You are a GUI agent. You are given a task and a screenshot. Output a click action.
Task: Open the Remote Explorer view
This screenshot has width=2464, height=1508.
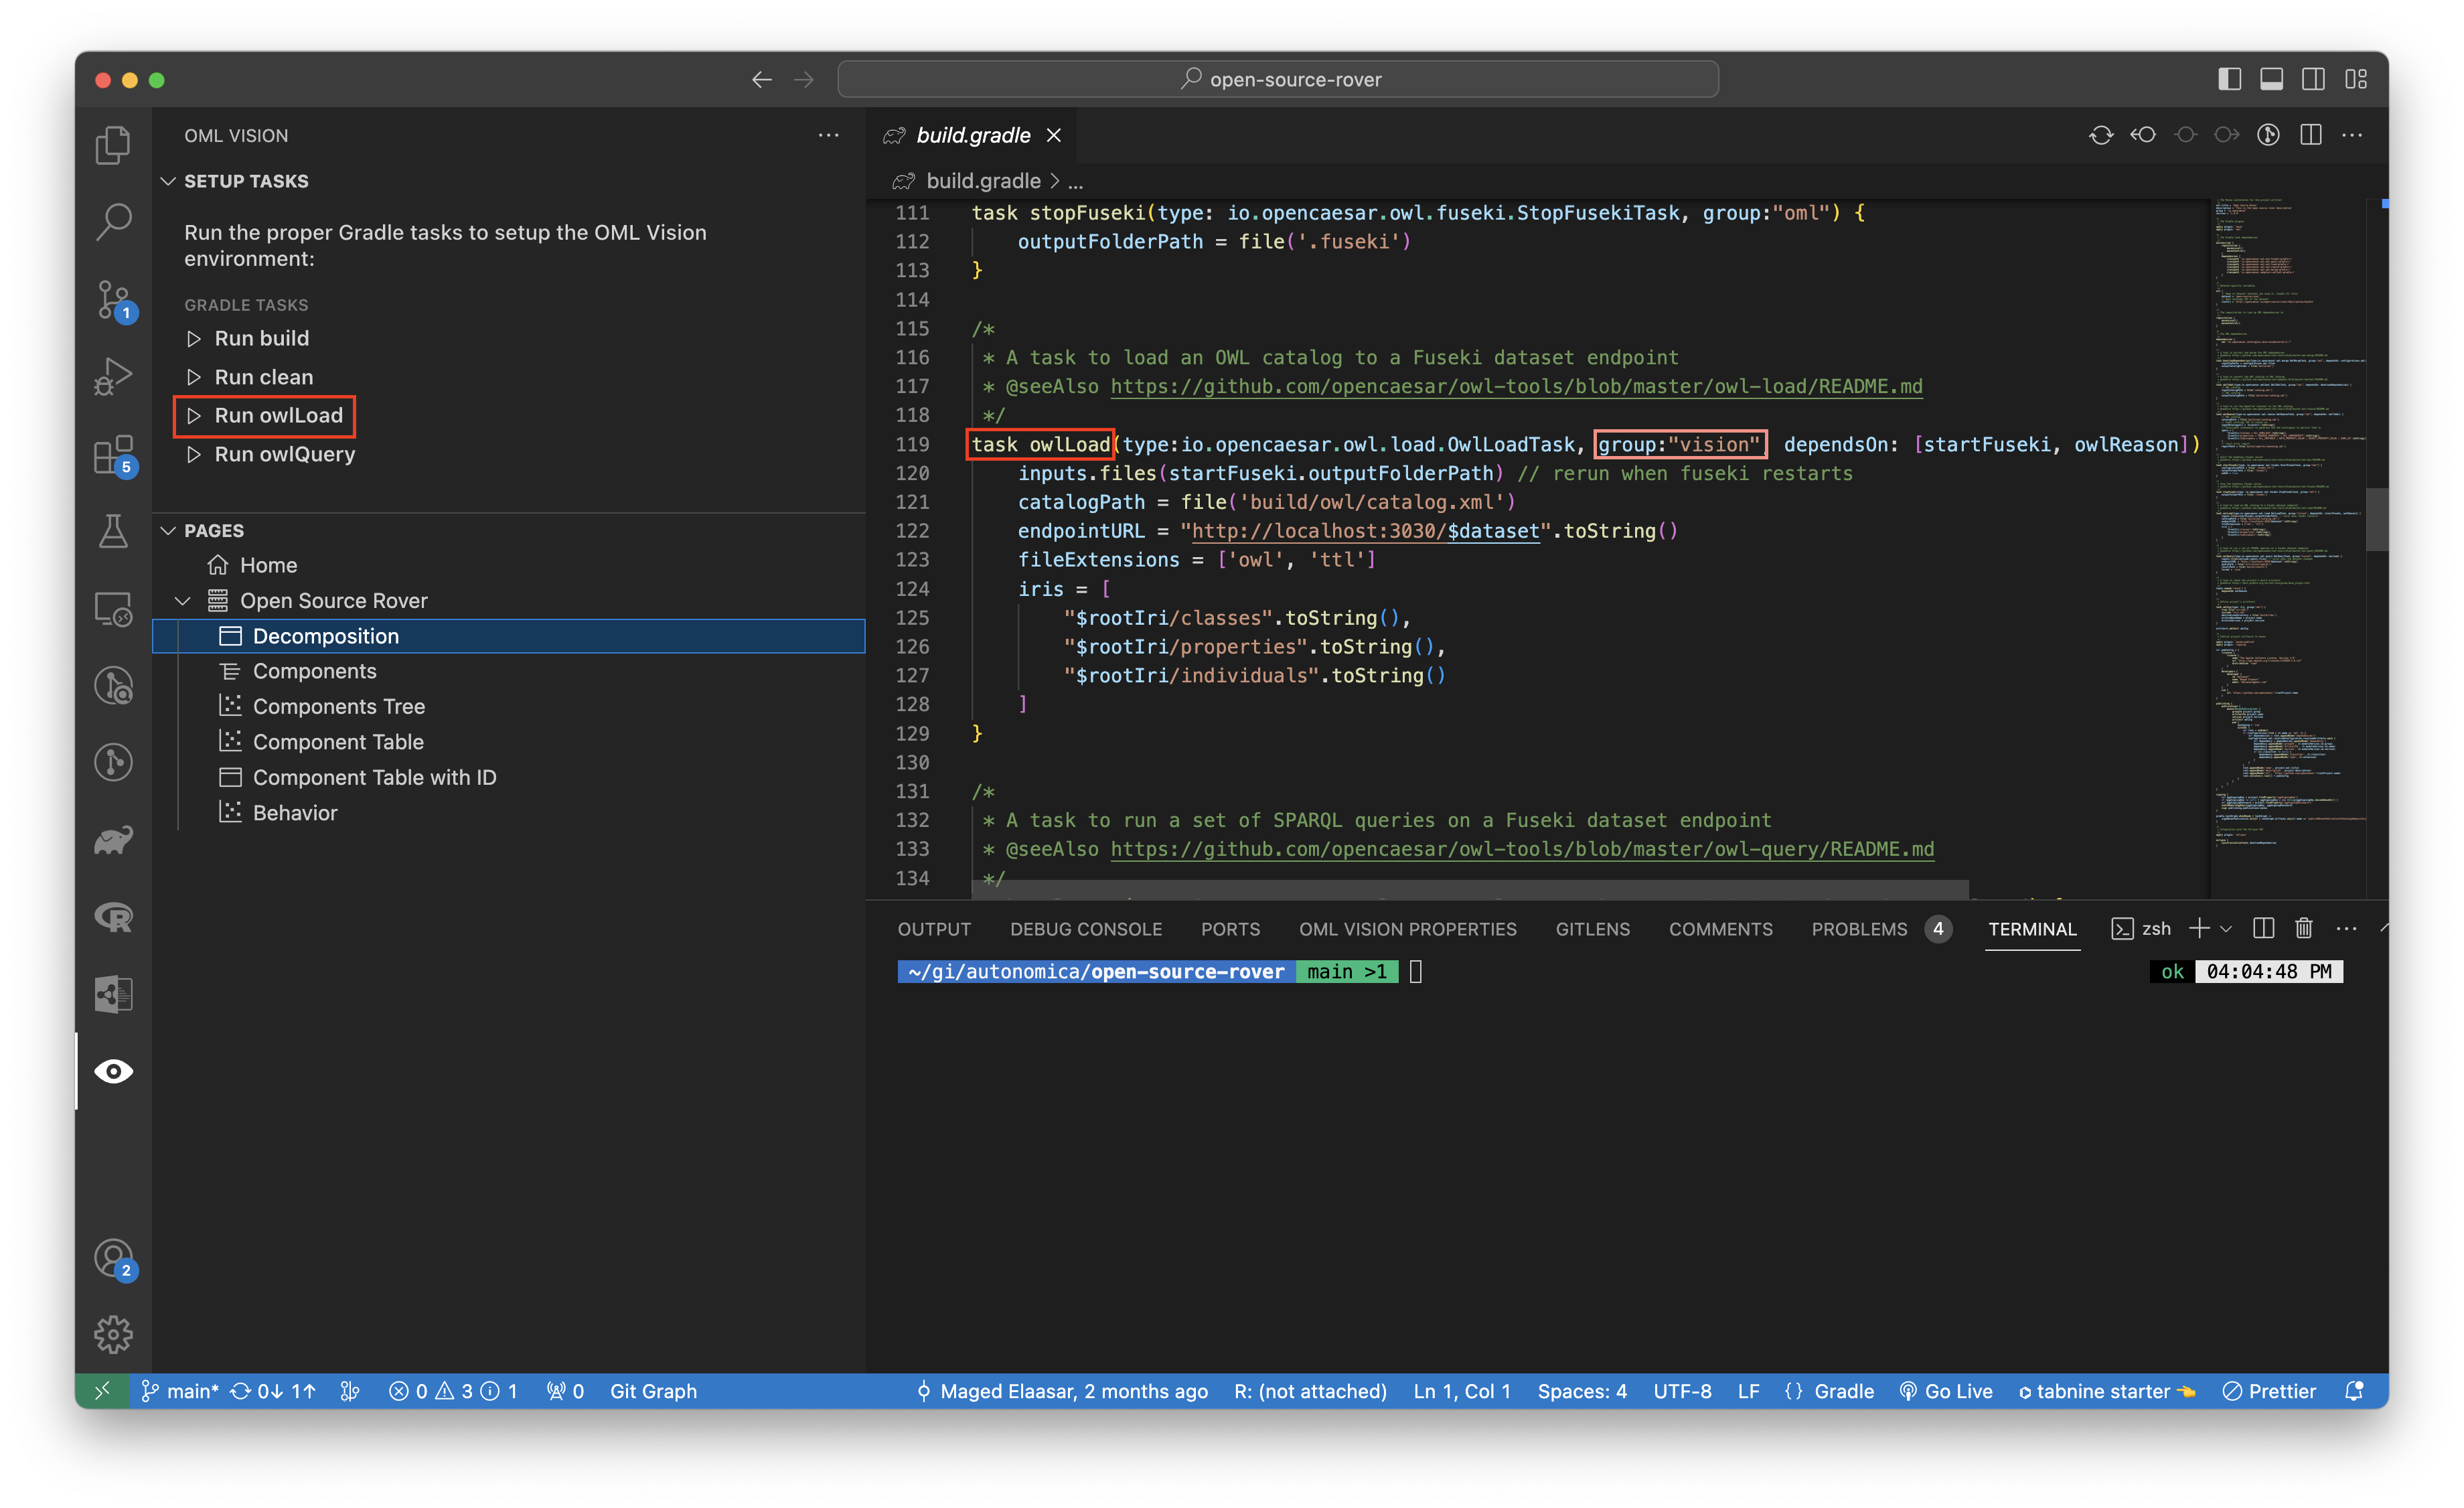[113, 608]
